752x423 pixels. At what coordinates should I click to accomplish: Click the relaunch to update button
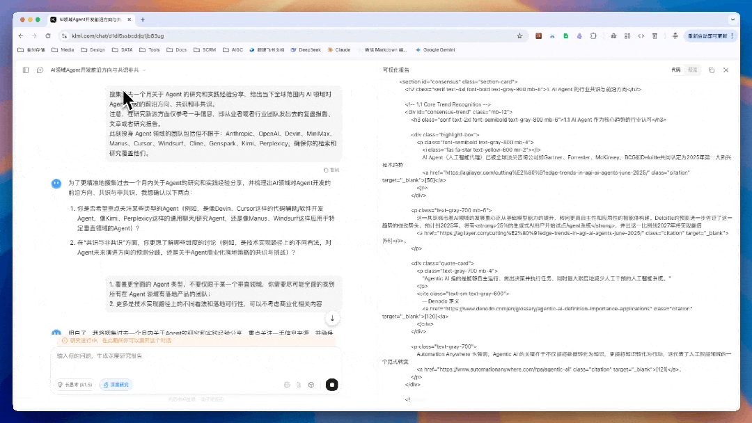707,36
